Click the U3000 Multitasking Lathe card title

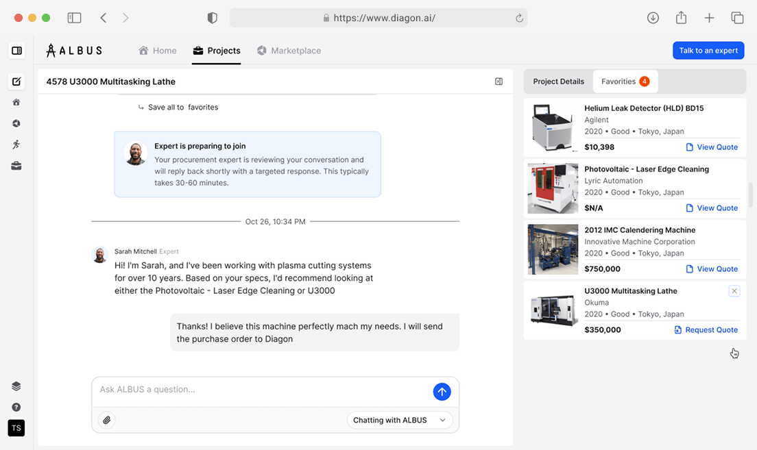pyautogui.click(x=631, y=291)
